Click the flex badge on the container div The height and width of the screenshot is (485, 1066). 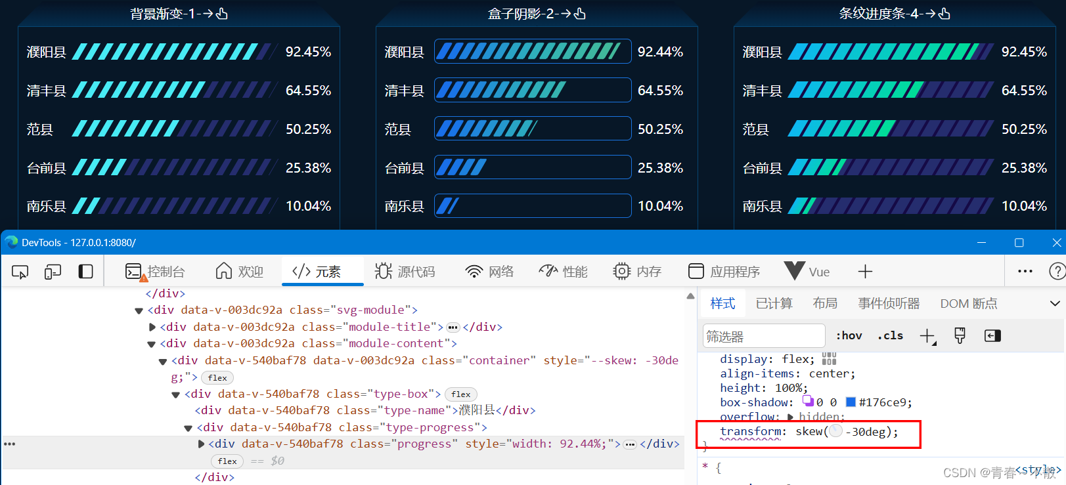click(x=217, y=377)
